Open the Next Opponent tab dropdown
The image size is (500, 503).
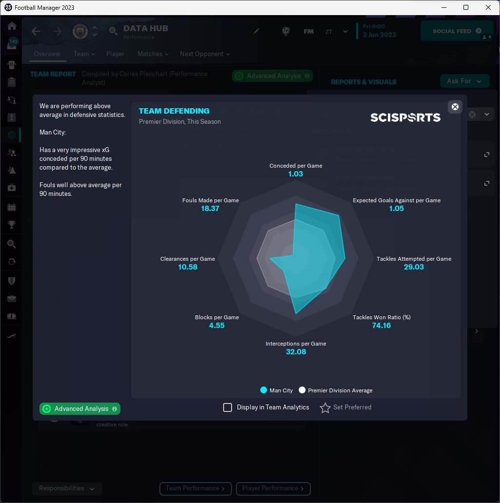[x=205, y=54]
